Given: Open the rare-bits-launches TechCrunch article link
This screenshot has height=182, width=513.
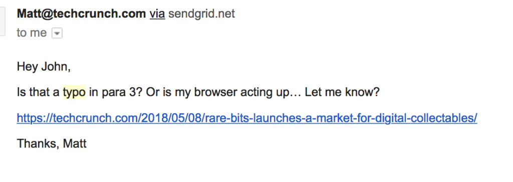Looking at the screenshot, I should pos(247,118).
